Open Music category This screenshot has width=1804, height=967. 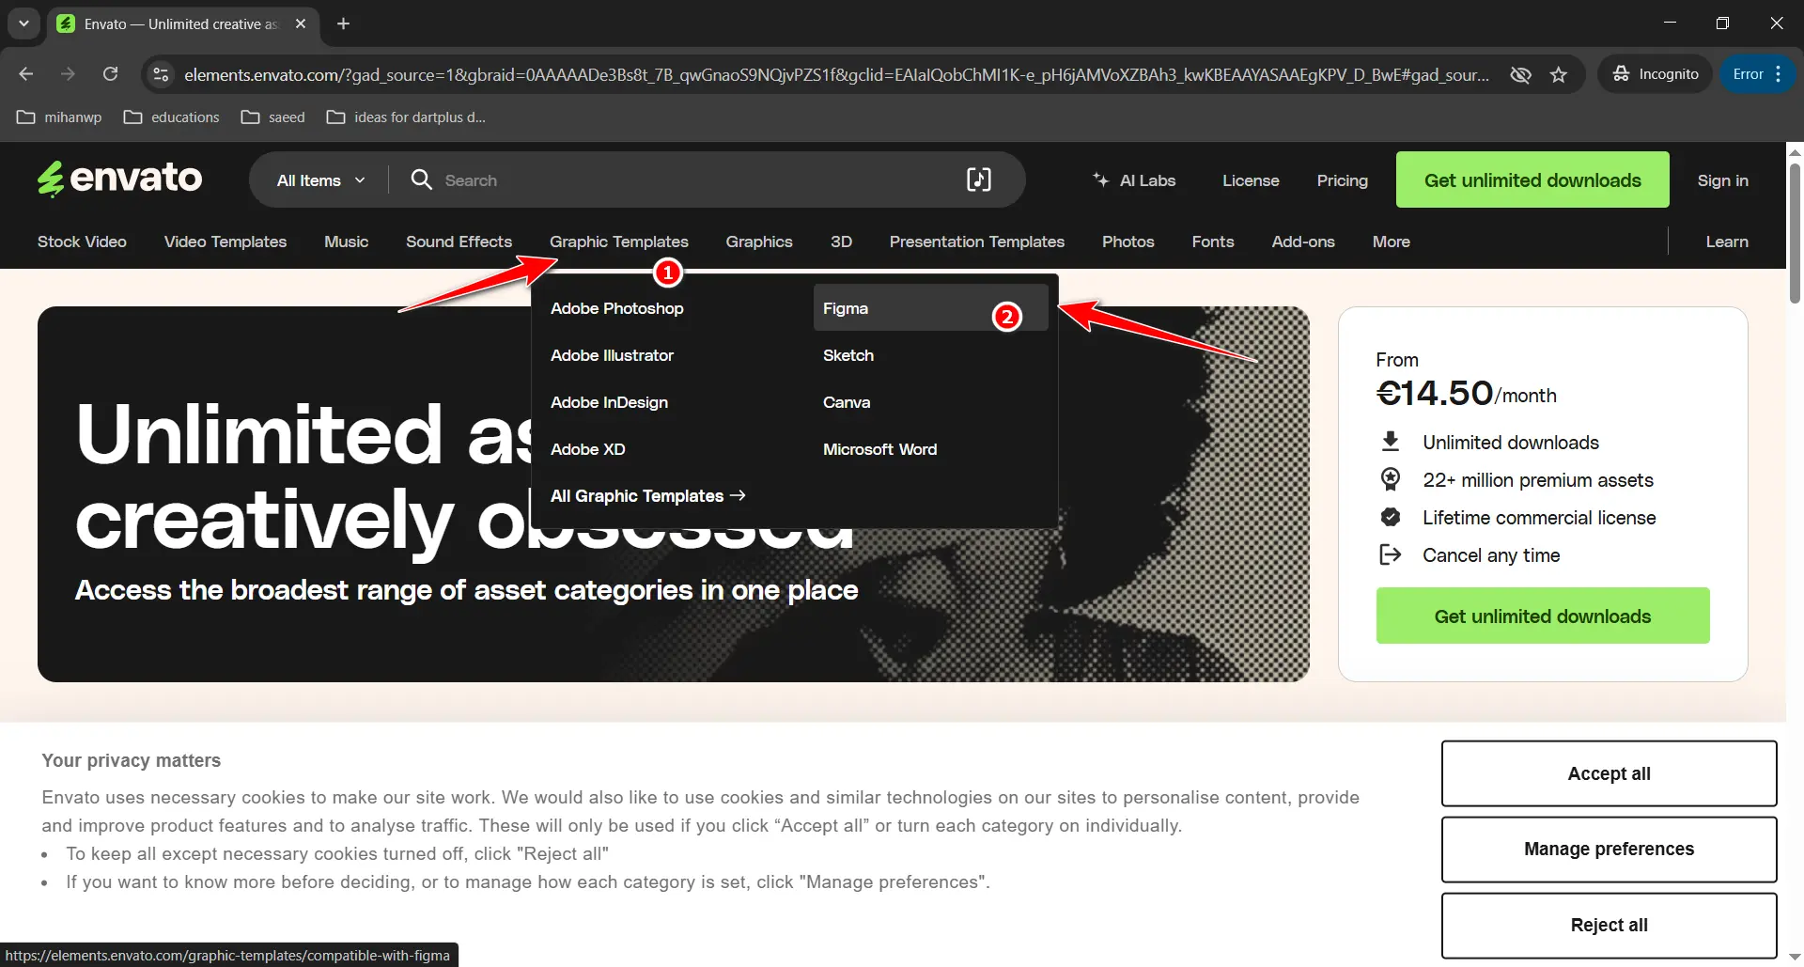tap(346, 242)
